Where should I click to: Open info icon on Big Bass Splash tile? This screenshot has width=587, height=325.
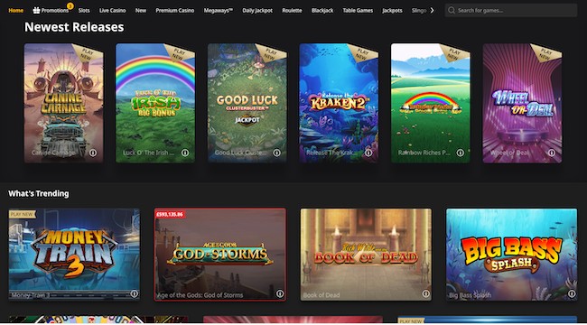(x=572, y=294)
